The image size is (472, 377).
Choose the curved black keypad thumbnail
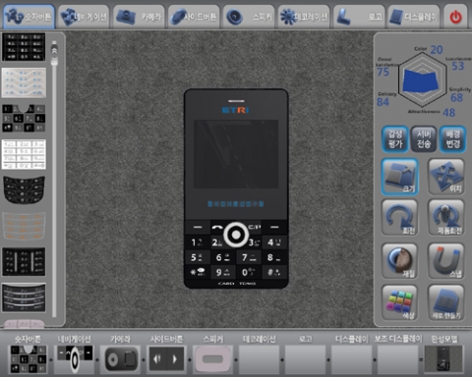coord(24,189)
